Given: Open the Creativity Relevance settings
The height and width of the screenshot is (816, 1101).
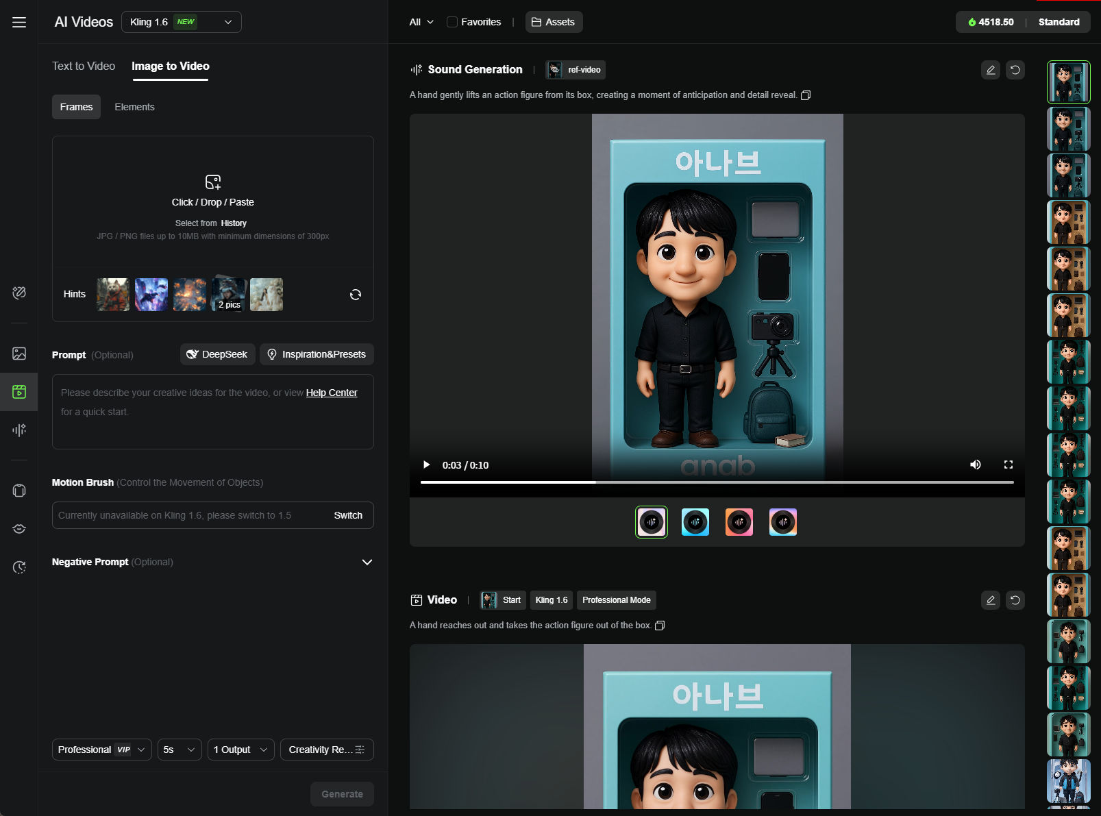Looking at the screenshot, I should 327,750.
